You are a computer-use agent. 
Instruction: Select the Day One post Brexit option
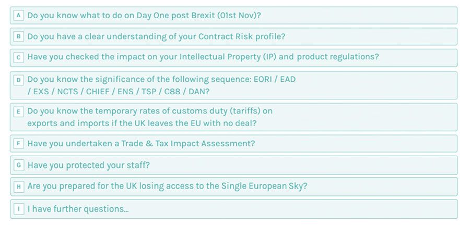[144, 16]
